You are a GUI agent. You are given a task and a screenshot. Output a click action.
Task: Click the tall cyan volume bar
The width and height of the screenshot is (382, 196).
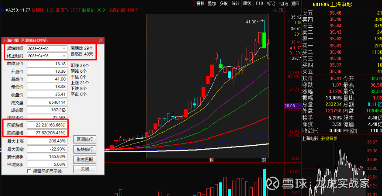click(x=264, y=183)
